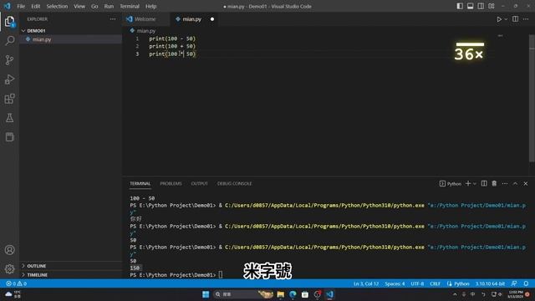Expand the TIMELINE section
This screenshot has width=535, height=301.
coord(71,275)
